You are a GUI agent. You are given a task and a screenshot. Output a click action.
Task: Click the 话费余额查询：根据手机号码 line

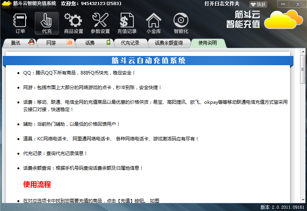pyautogui.click(x=83, y=168)
